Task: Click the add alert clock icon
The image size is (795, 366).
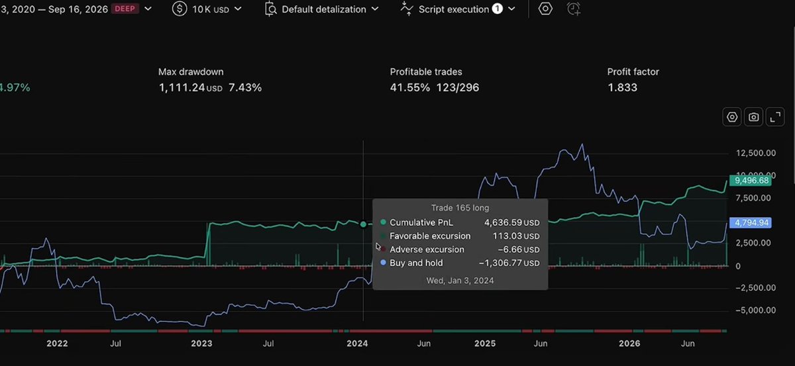Action: coord(574,9)
